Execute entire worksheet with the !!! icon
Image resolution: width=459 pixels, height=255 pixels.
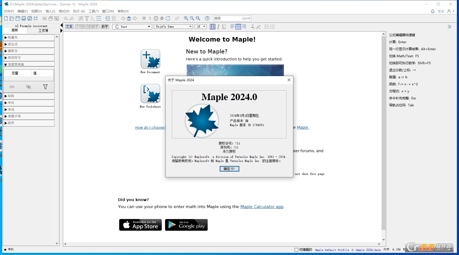[144, 18]
